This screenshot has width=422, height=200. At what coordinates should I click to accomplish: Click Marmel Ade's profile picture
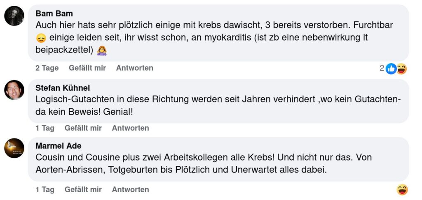[x=14, y=148]
